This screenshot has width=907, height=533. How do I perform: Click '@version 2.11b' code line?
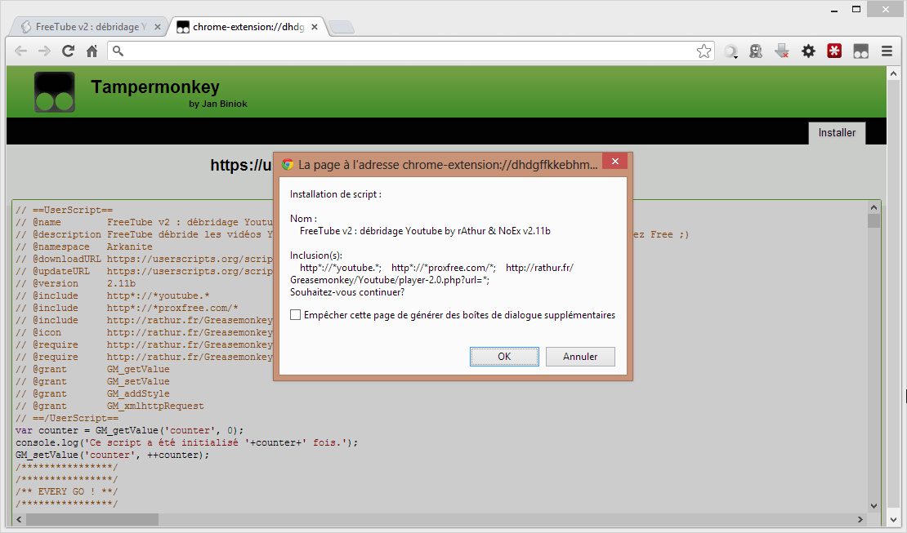pyautogui.click(x=75, y=283)
